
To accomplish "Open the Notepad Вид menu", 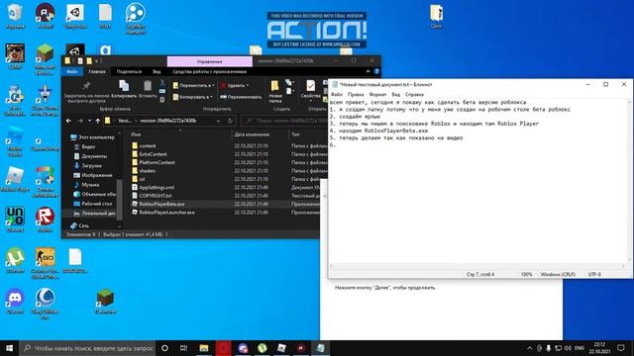I will pyautogui.click(x=396, y=95).
